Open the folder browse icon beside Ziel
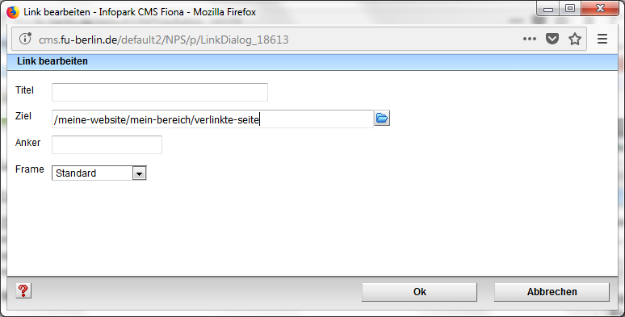The height and width of the screenshot is (317, 625). 382,119
